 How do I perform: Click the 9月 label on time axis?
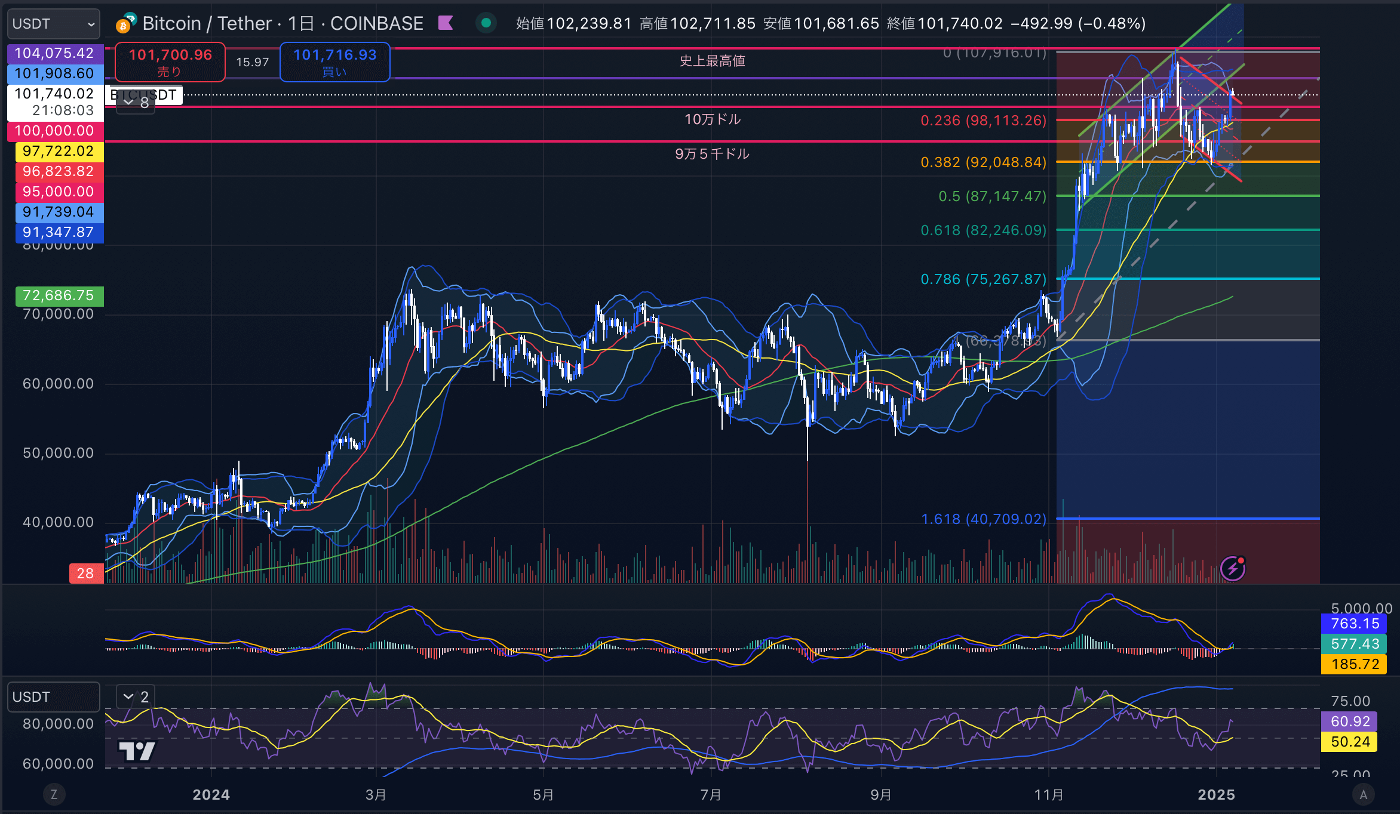pos(881,795)
